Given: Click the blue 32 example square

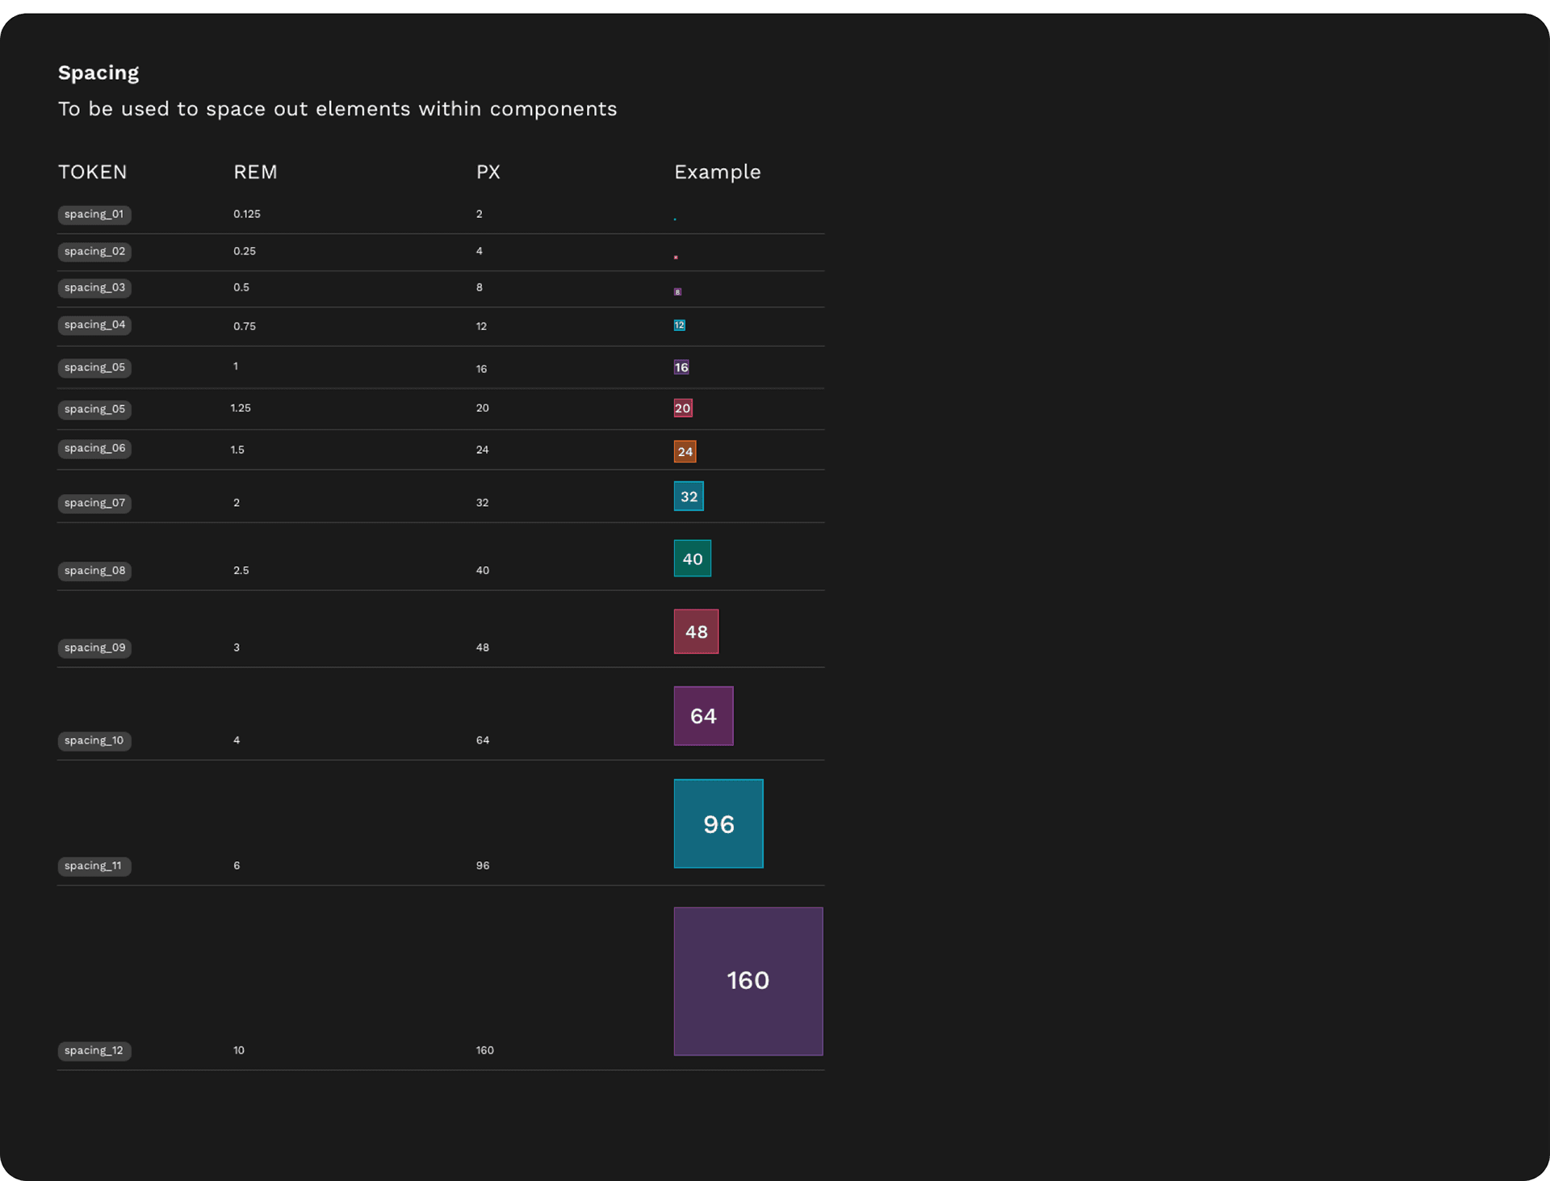Looking at the screenshot, I should tap(689, 496).
